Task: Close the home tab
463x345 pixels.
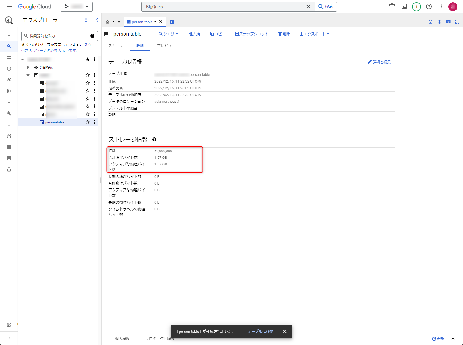Action: point(119,22)
